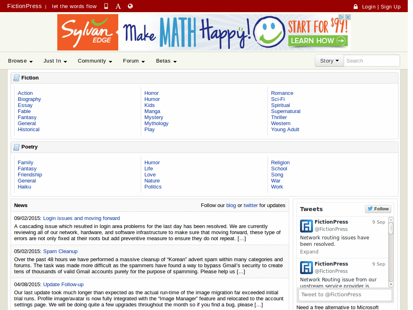The height and width of the screenshot is (310, 413).
Task: Expand the first tweet
Action: click(x=309, y=252)
